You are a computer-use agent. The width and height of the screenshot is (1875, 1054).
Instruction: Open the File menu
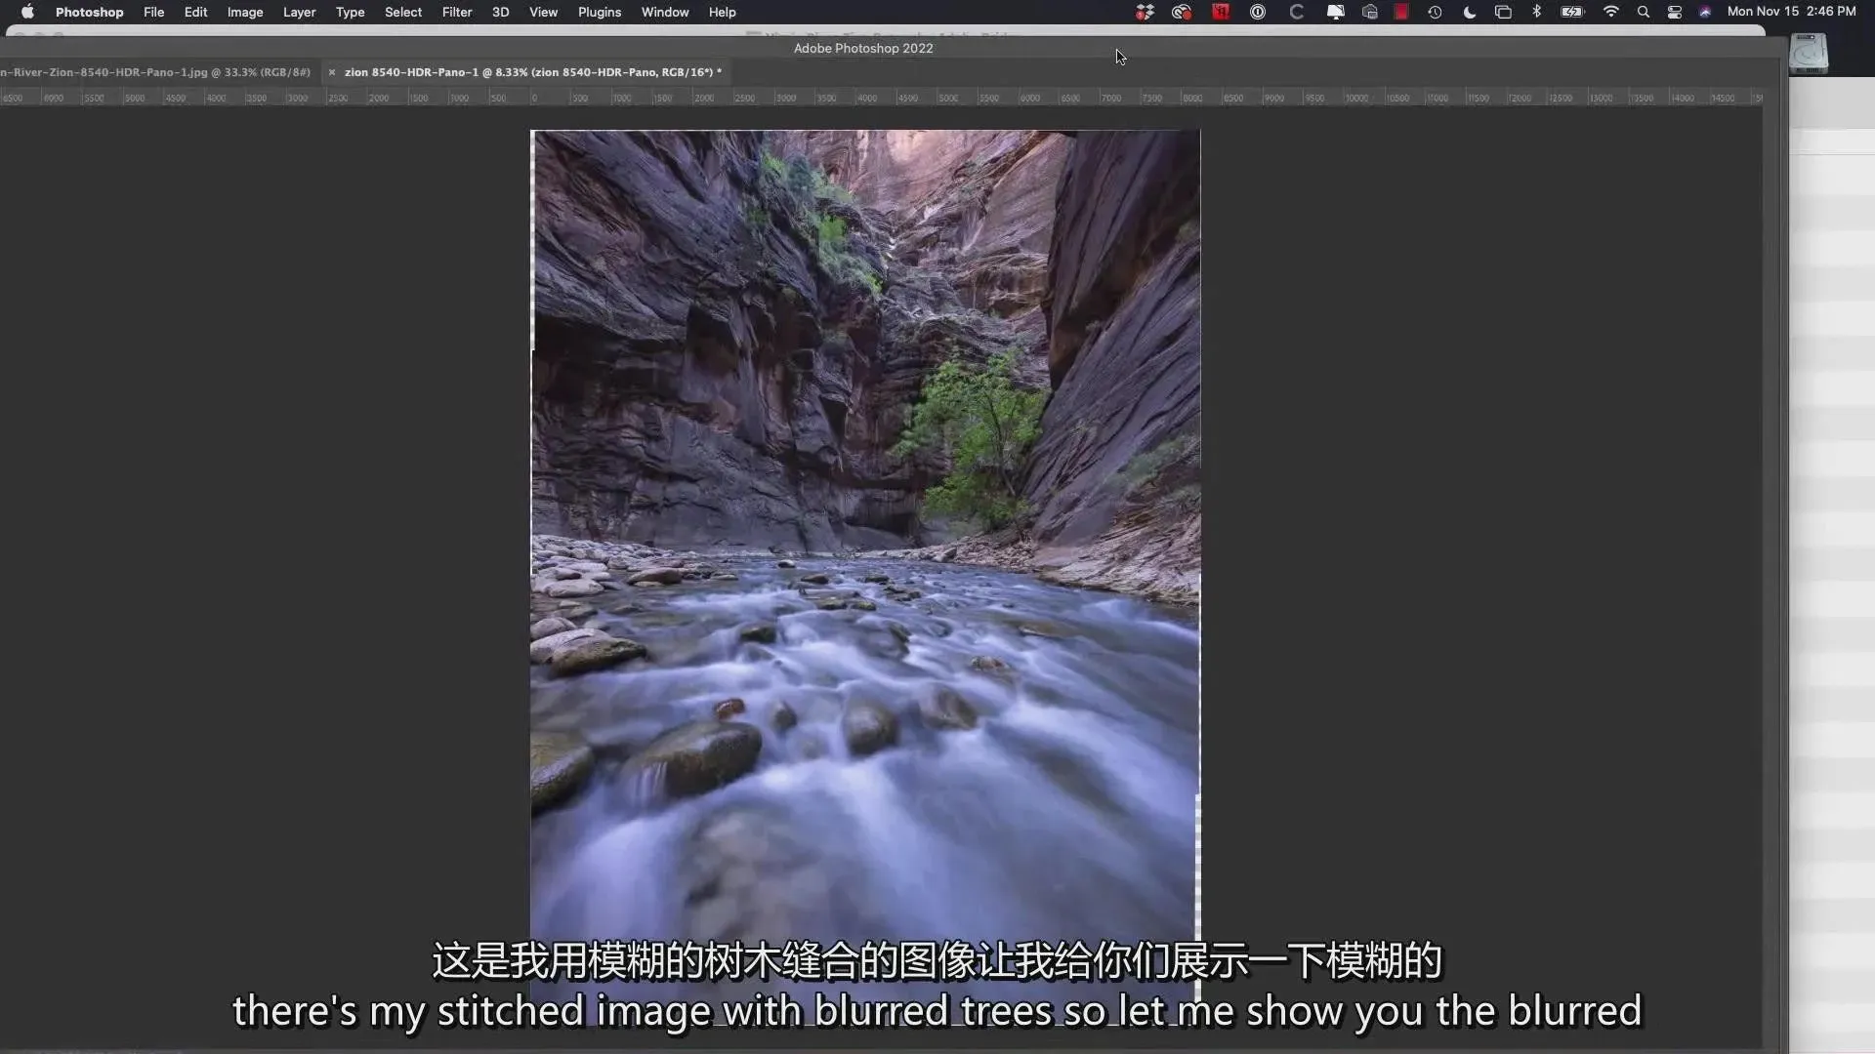(153, 12)
